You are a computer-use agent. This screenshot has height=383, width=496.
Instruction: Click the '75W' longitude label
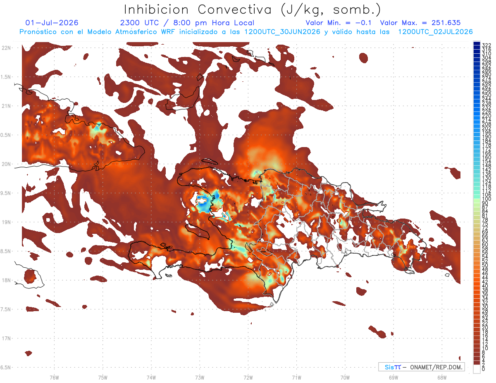point(103,377)
